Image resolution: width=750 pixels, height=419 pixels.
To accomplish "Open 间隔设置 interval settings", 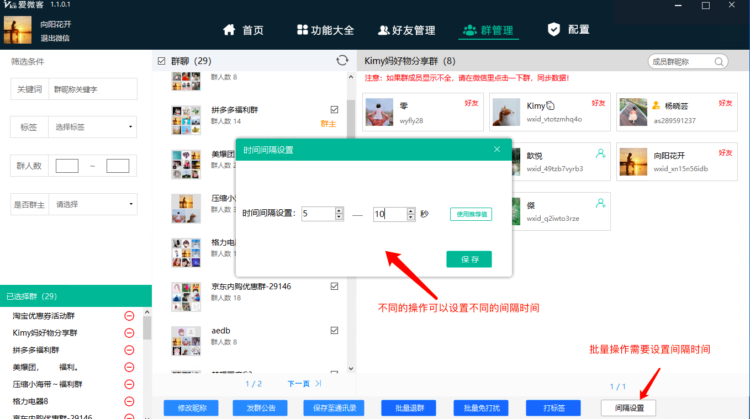I will (629, 408).
